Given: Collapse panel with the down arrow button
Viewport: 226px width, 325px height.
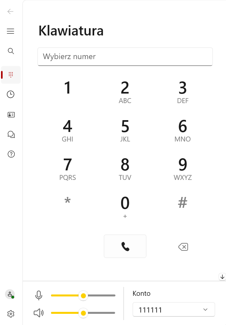Looking at the screenshot, I should click(x=222, y=277).
